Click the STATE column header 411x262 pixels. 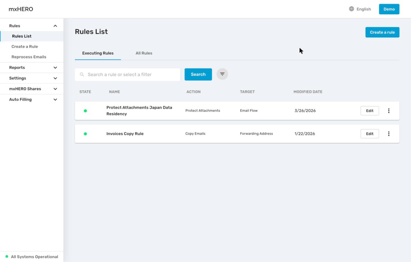pyautogui.click(x=85, y=92)
